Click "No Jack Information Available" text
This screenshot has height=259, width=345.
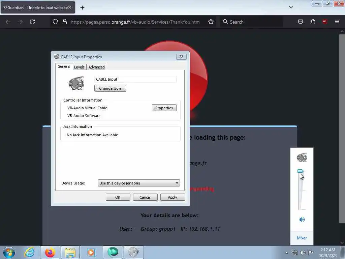(x=92, y=135)
